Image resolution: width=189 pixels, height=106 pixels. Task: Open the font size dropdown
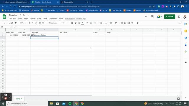[66, 23]
